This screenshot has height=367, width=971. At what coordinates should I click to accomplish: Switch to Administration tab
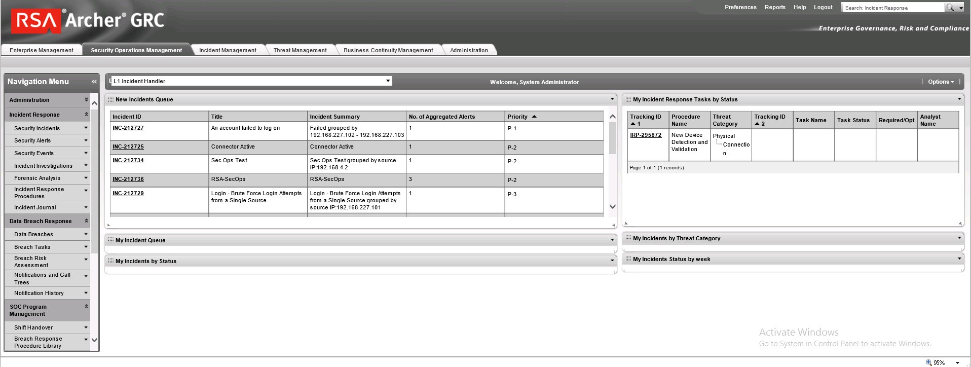click(x=469, y=50)
